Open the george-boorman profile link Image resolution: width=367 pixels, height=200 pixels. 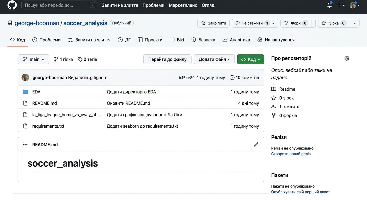[x=37, y=23]
